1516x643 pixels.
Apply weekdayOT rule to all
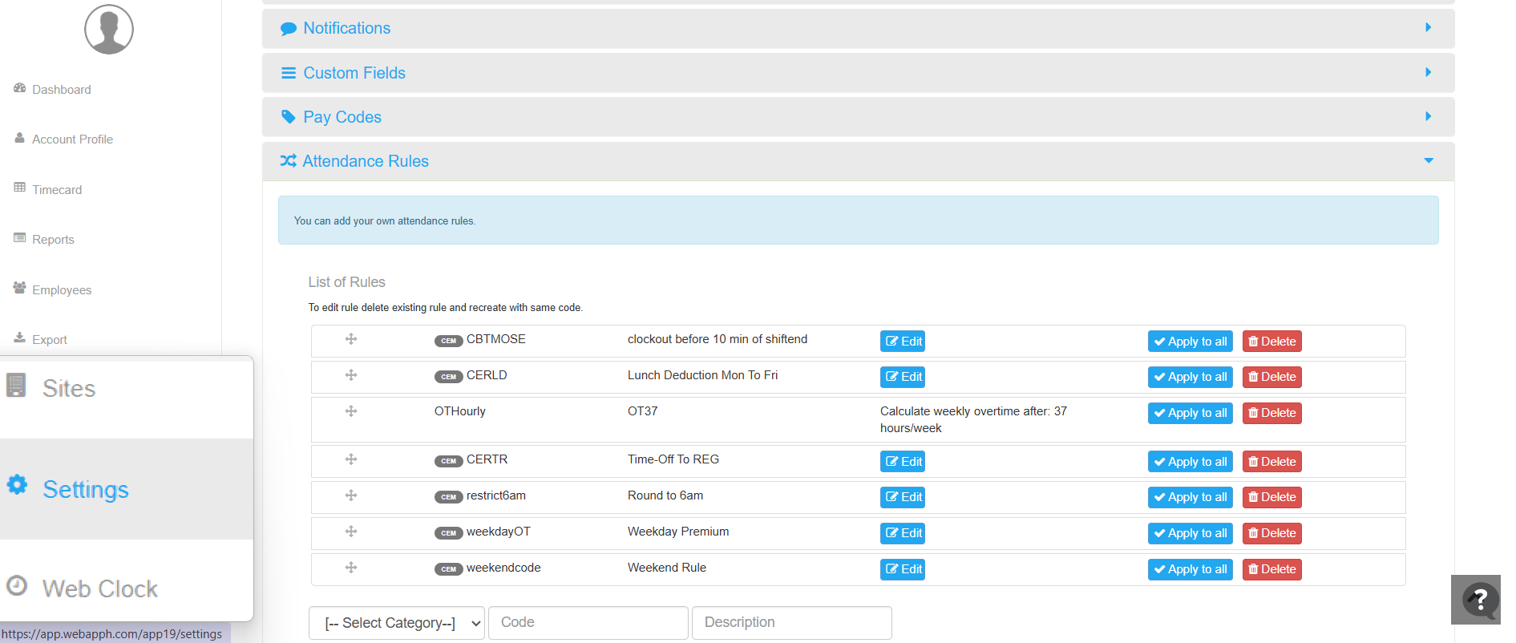pos(1190,533)
